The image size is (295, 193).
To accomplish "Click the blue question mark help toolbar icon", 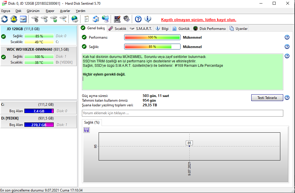I will pos(138,19).
